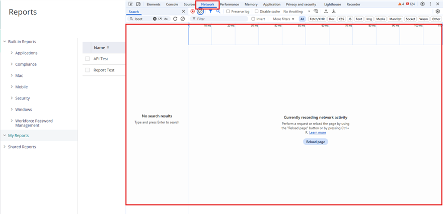This screenshot has height=214, width=443.
Task: Filter requests by JS type
Action: (x=350, y=19)
